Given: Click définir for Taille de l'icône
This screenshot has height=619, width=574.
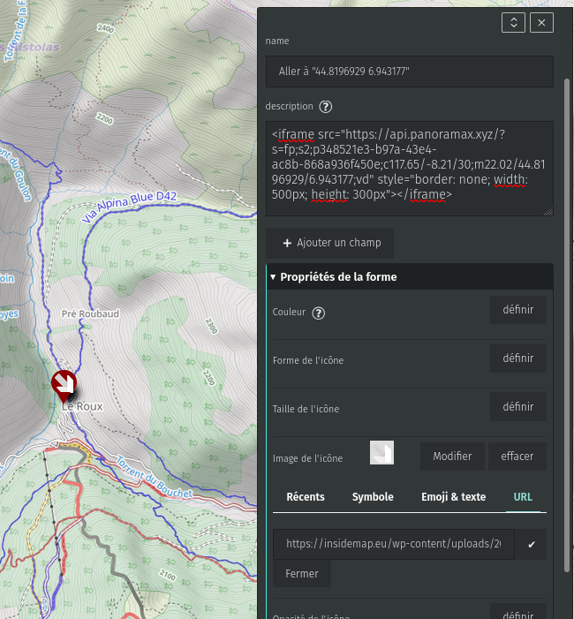Looking at the screenshot, I should 518,407.
